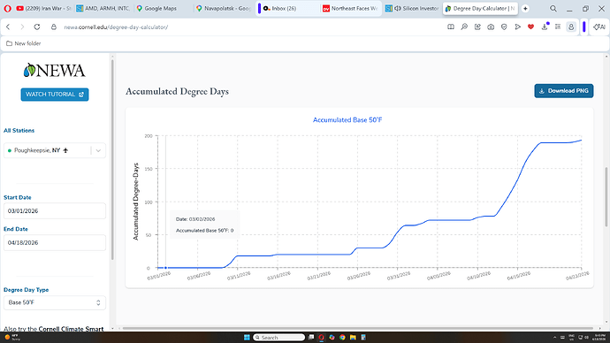Viewport: 610px width, 343px height.
Task: Click the taskbar clock and date
Action: coord(600,337)
